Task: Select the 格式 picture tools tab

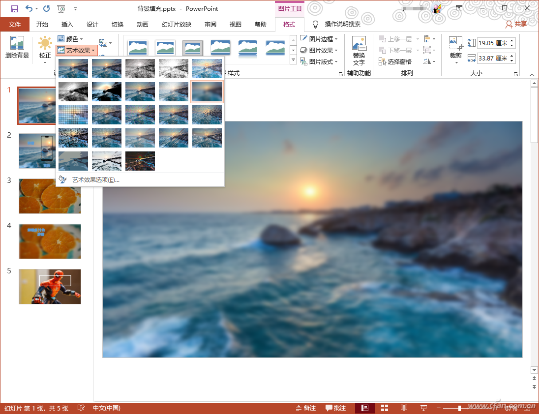Action: (x=289, y=25)
